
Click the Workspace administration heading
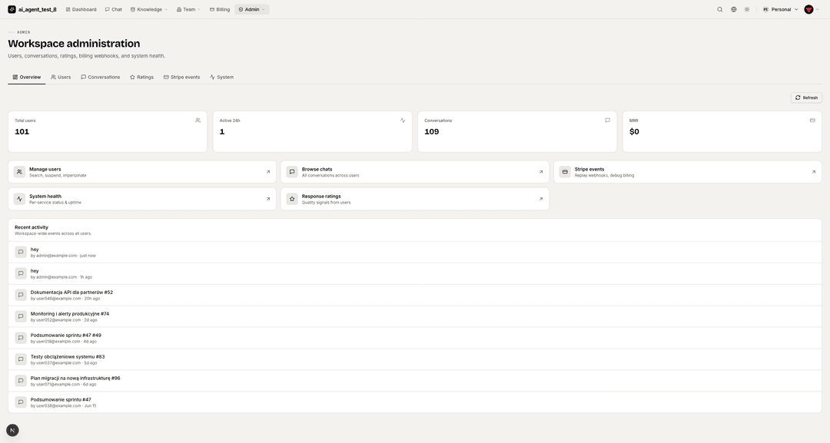point(74,43)
